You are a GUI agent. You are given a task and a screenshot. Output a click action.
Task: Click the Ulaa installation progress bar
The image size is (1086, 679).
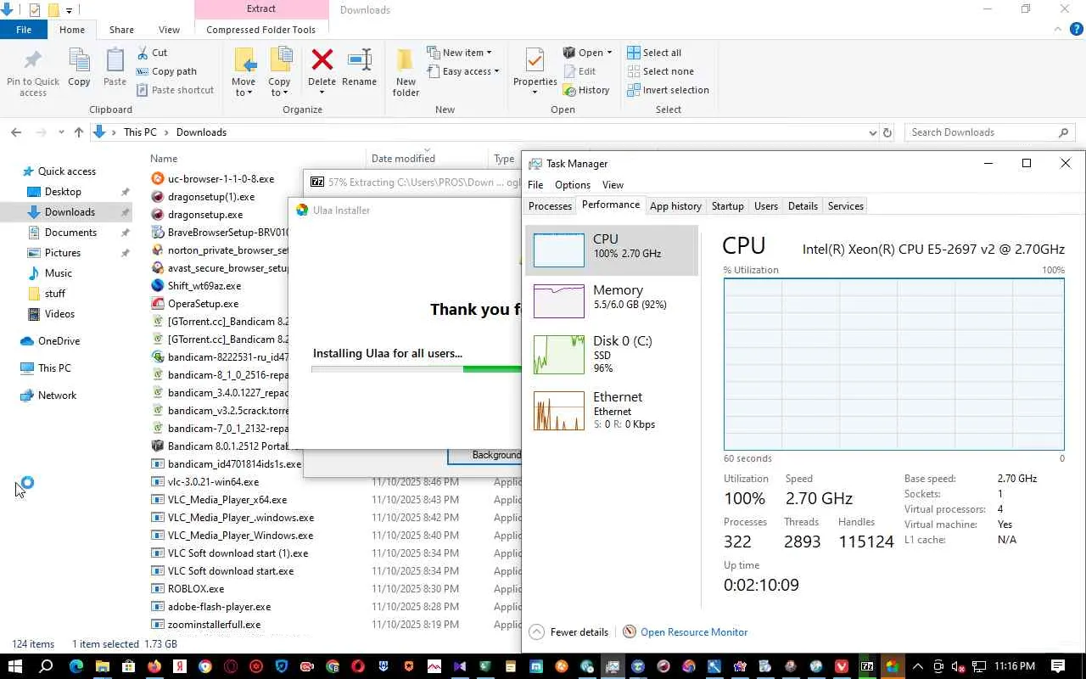[x=416, y=369]
